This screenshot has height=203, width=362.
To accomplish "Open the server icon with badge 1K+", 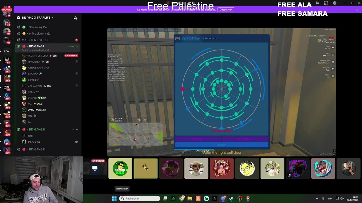I will pos(7,141).
